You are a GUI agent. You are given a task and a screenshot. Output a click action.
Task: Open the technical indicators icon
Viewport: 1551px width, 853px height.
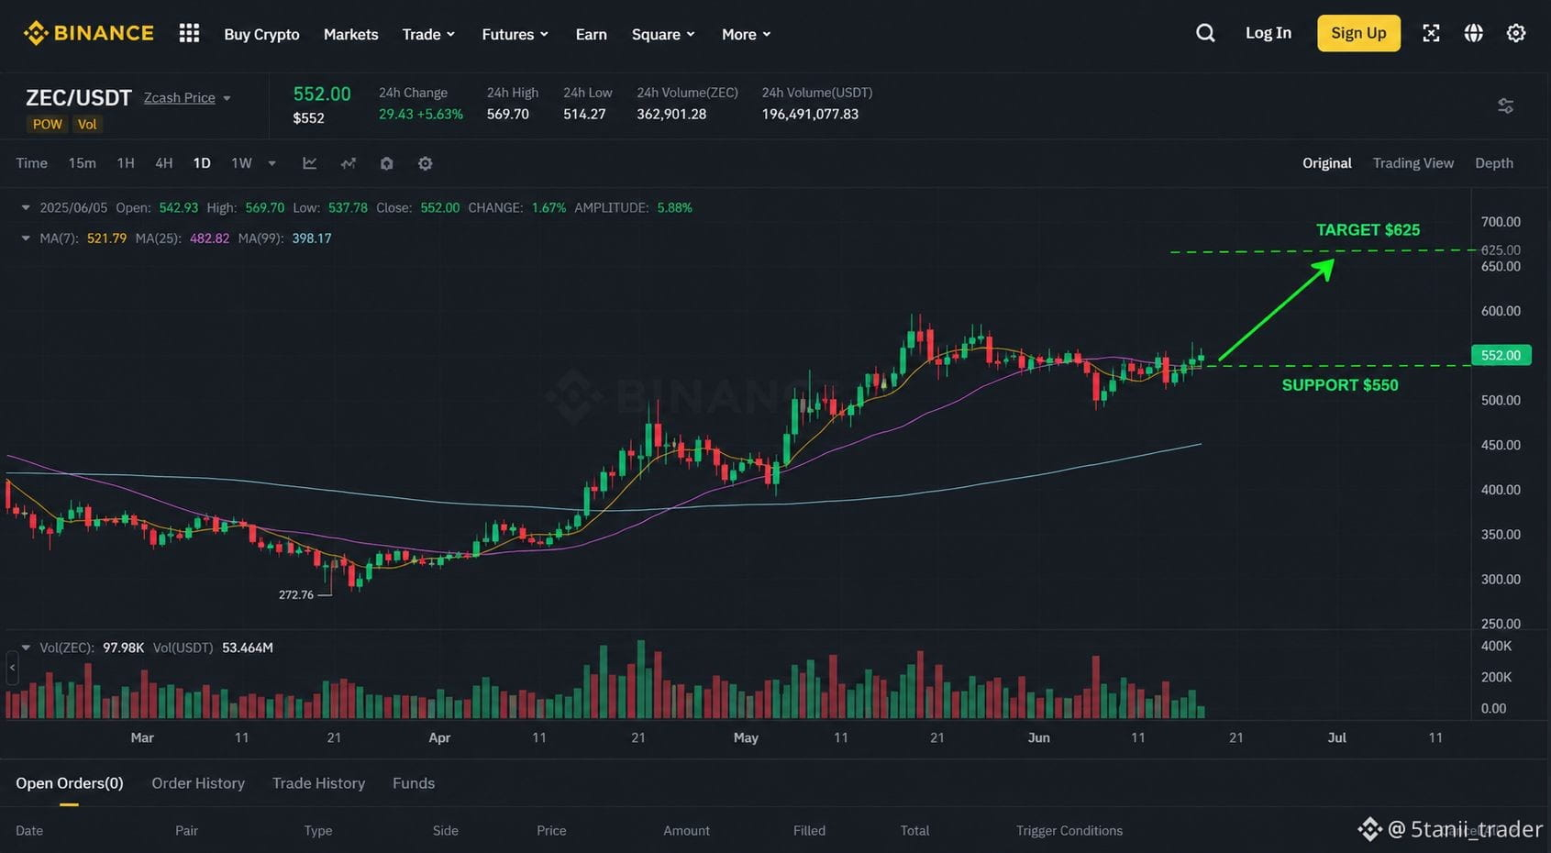pos(349,163)
